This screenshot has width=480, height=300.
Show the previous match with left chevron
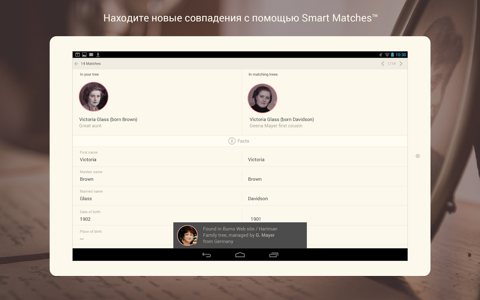[x=383, y=64]
